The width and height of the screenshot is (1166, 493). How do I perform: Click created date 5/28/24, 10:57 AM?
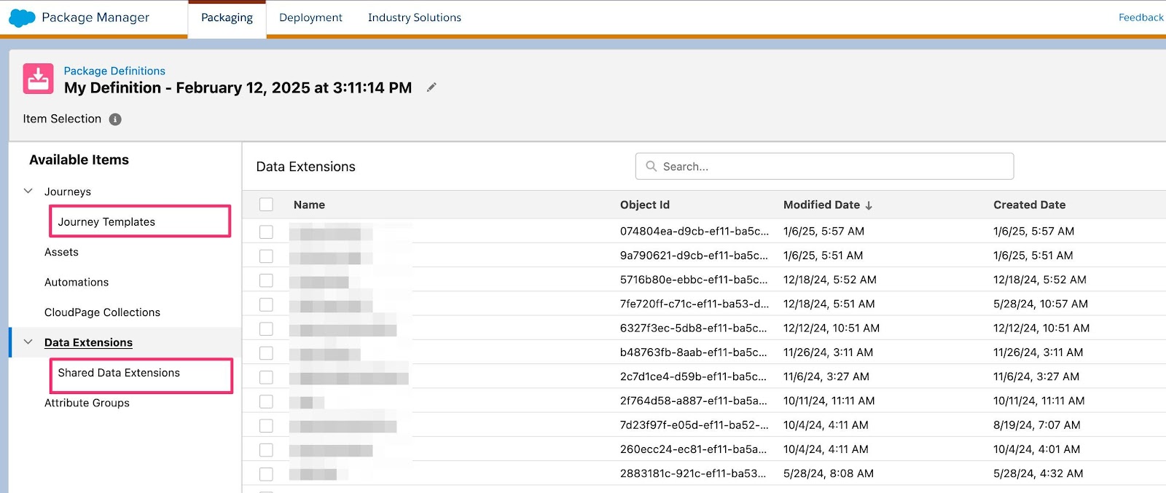click(1041, 304)
